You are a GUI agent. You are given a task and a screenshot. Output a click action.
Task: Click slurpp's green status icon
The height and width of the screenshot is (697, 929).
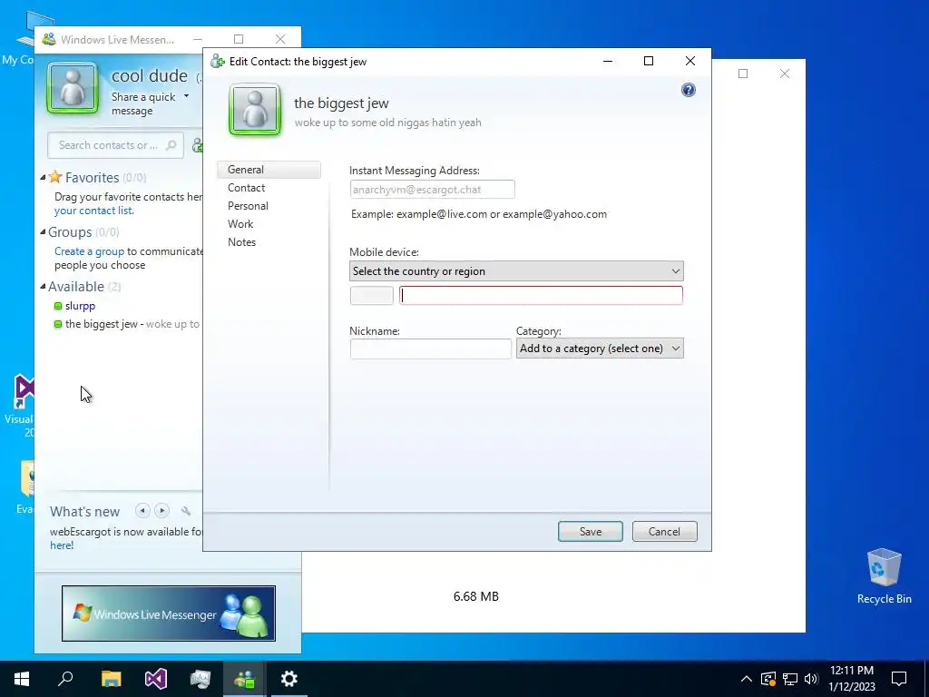57,307
